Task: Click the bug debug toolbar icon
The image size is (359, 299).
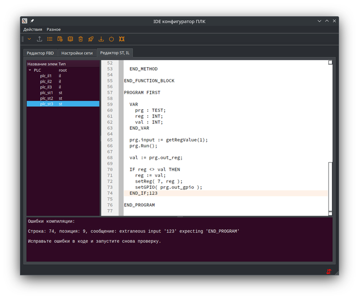Action: (122, 39)
